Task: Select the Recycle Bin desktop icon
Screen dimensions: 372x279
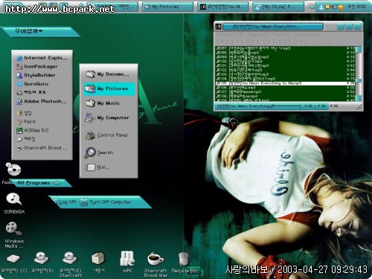Action: click(184, 263)
